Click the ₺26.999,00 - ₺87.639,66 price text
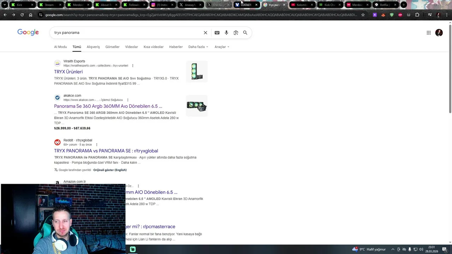This screenshot has width=452, height=254. coord(72,128)
